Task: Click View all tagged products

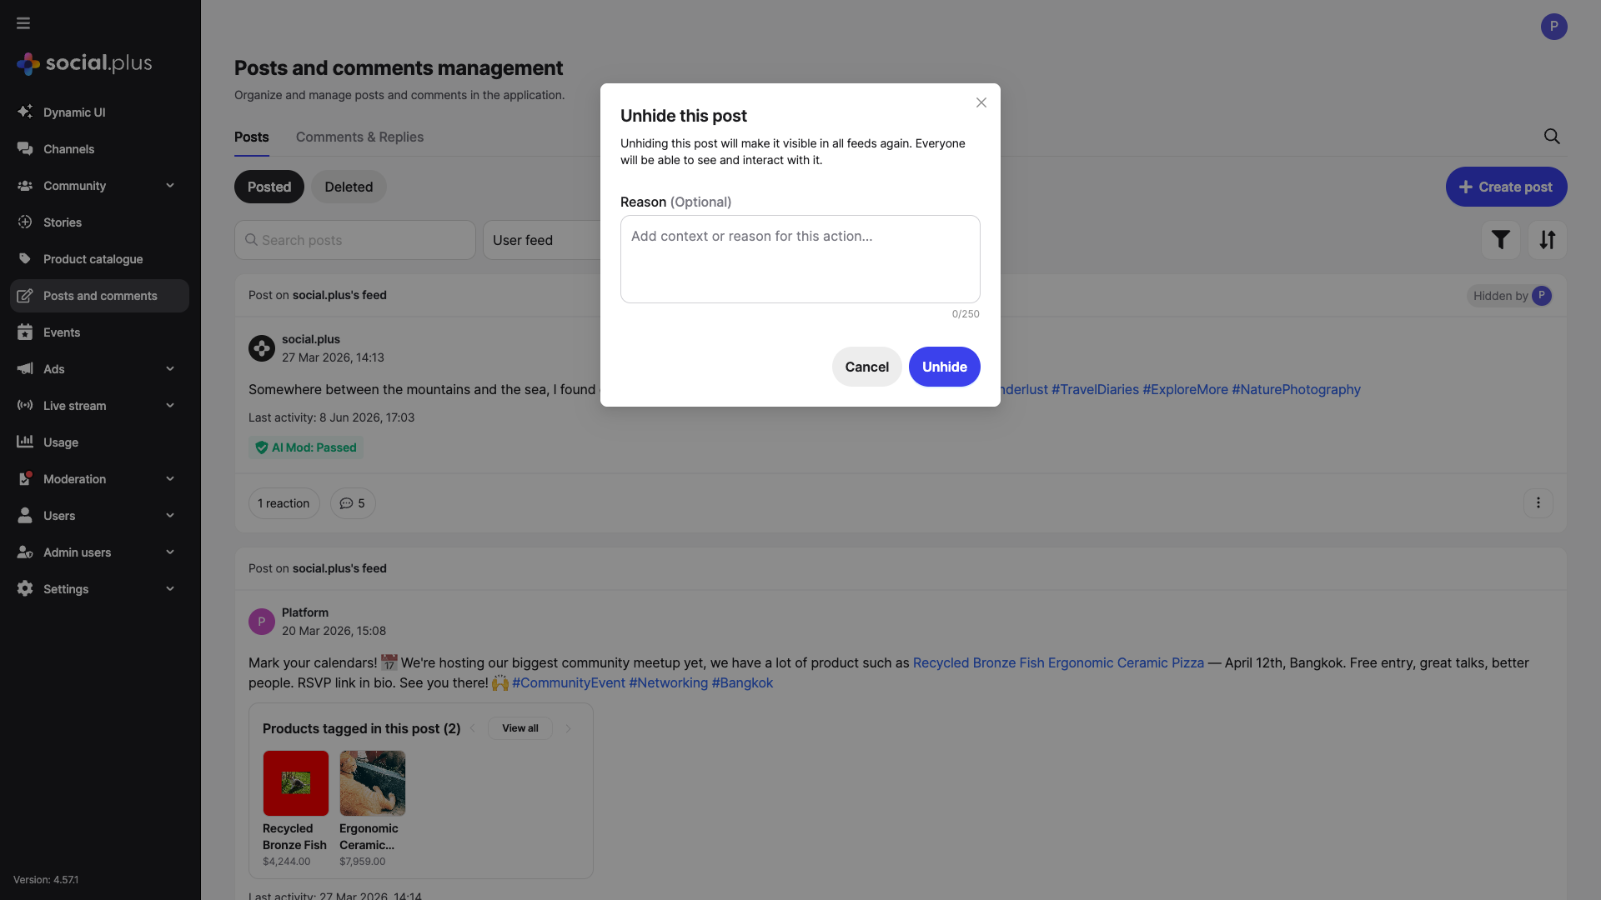Action: pyautogui.click(x=520, y=728)
